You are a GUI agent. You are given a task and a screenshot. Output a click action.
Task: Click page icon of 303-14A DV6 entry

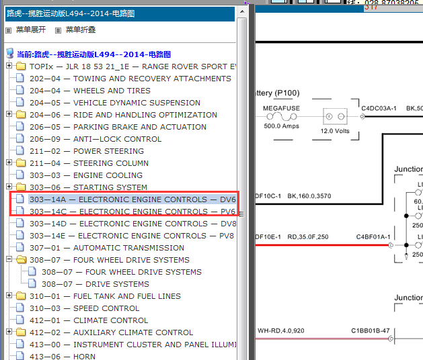[x=20, y=199]
